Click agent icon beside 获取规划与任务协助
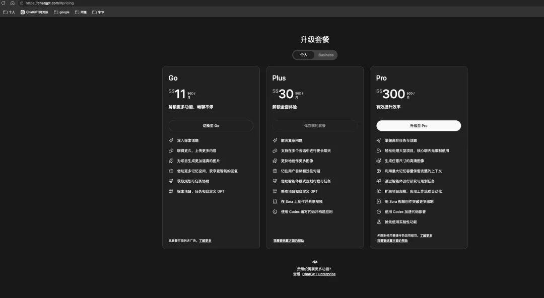544x298 pixels. [171, 181]
